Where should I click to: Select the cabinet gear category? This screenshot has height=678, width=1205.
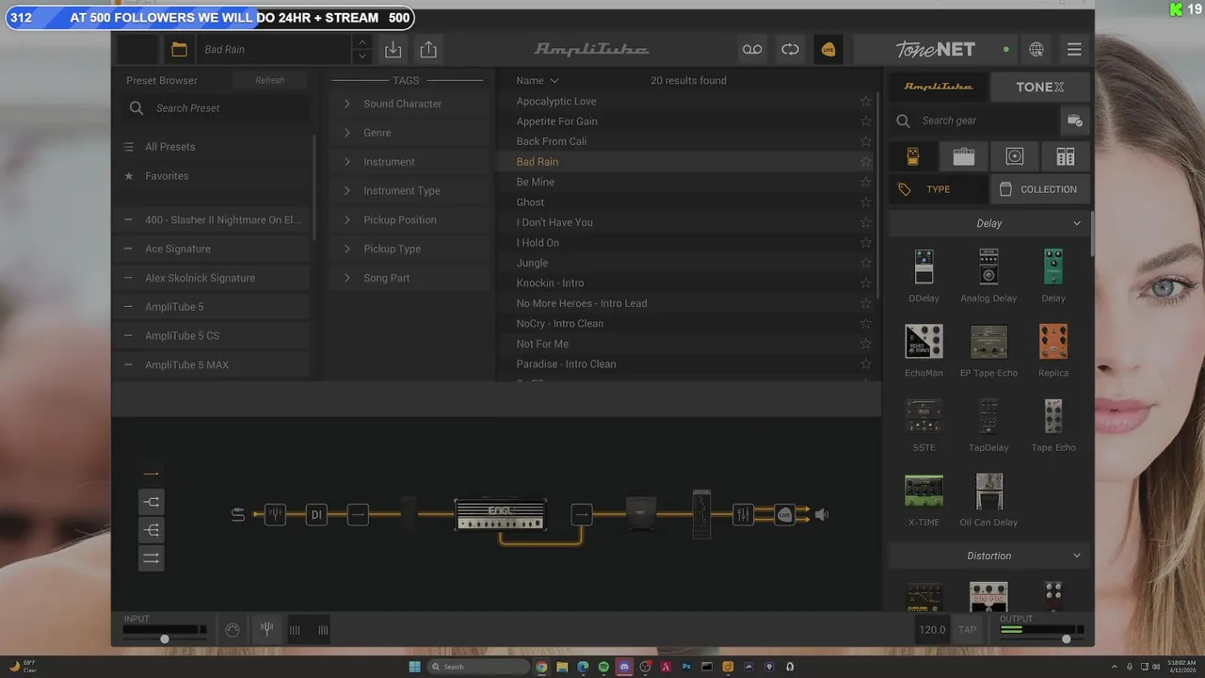tap(1015, 156)
